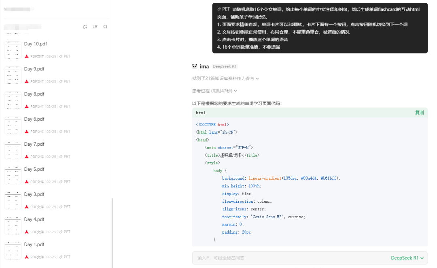Click the PET tag icon on Day 8.pdf
This screenshot has width=437, height=268.
pos(61,106)
